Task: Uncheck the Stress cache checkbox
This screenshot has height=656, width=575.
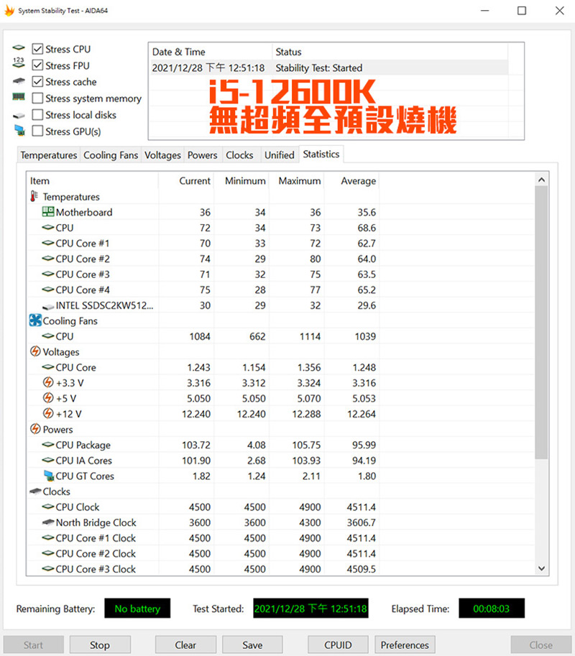Action: coord(37,82)
